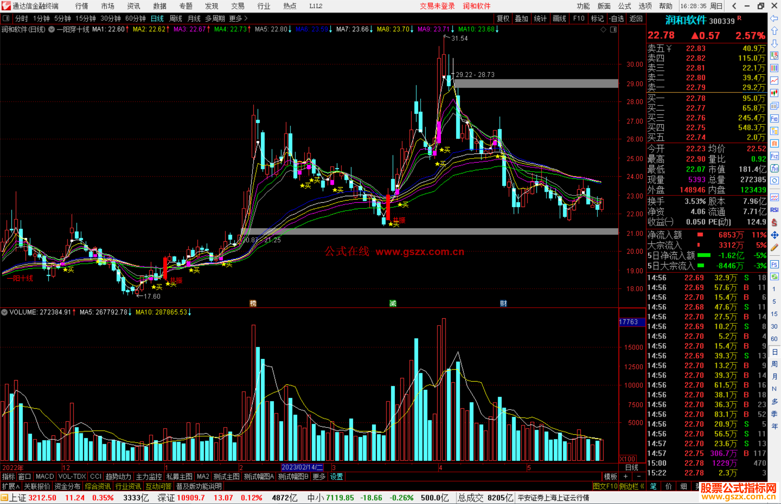Click the zoom-in plus next to 模板
Image resolution: width=781 pixels, height=504 pixels.
[626, 477]
